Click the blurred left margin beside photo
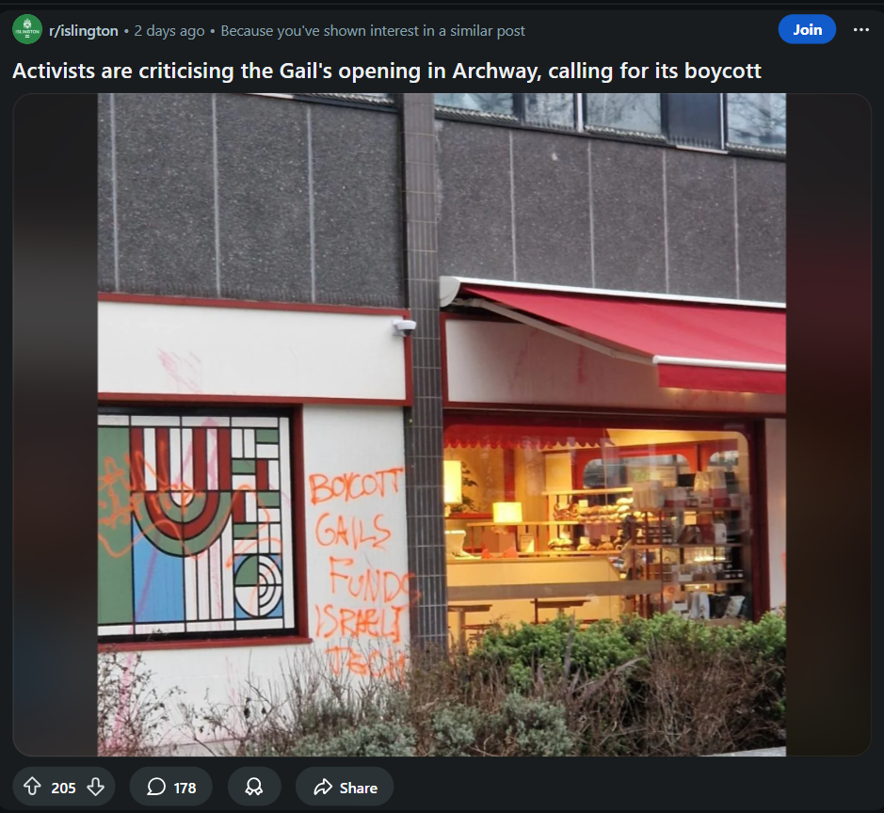884x813 pixels. click(x=56, y=424)
